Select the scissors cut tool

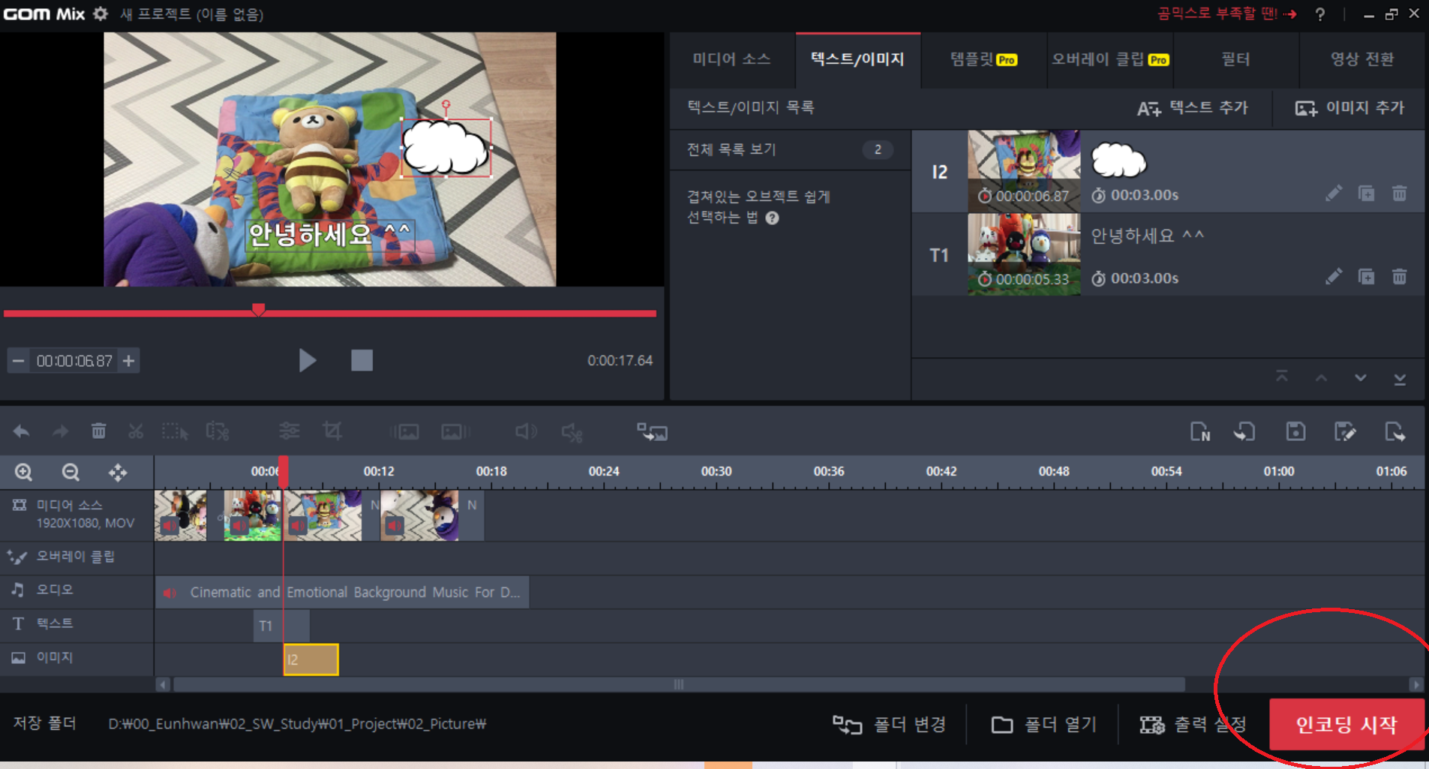coord(136,431)
